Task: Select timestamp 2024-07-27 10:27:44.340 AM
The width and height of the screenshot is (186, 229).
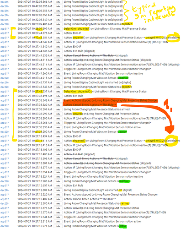Action: pos(35,47)
